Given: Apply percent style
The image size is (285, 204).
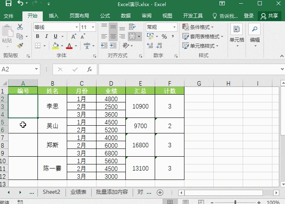Looking at the screenshot, I should [164, 36].
